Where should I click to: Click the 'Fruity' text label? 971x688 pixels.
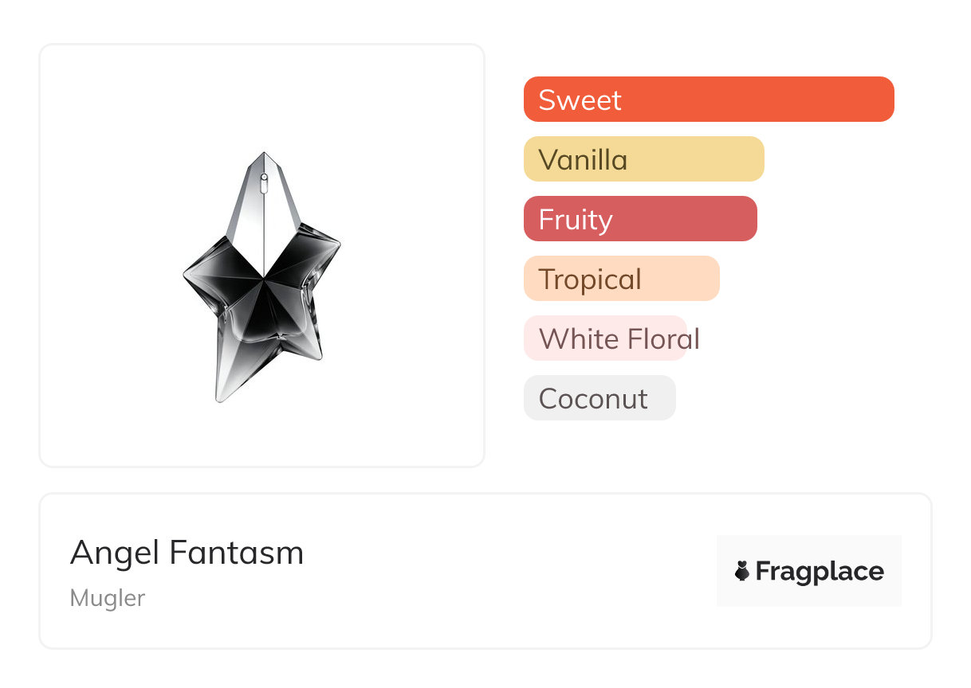point(576,220)
